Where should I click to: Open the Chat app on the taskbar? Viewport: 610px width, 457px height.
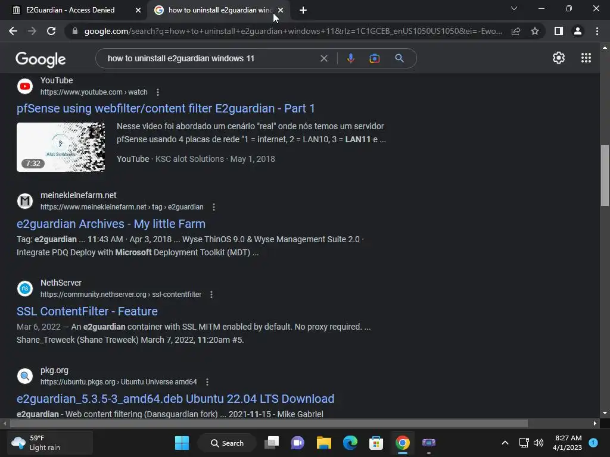pyautogui.click(x=298, y=443)
